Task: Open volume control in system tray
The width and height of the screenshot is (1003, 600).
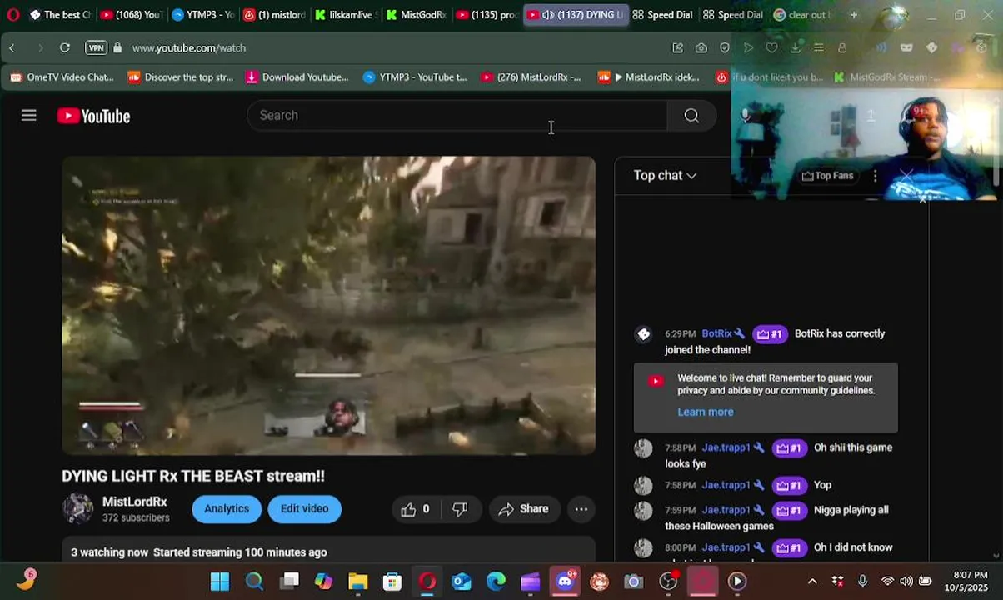Action: point(906,582)
